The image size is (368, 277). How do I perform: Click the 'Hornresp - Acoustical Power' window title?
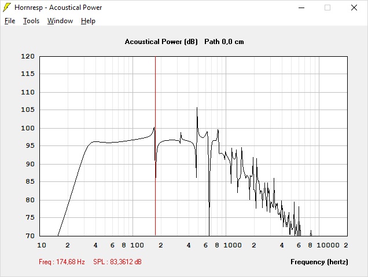tap(58, 8)
